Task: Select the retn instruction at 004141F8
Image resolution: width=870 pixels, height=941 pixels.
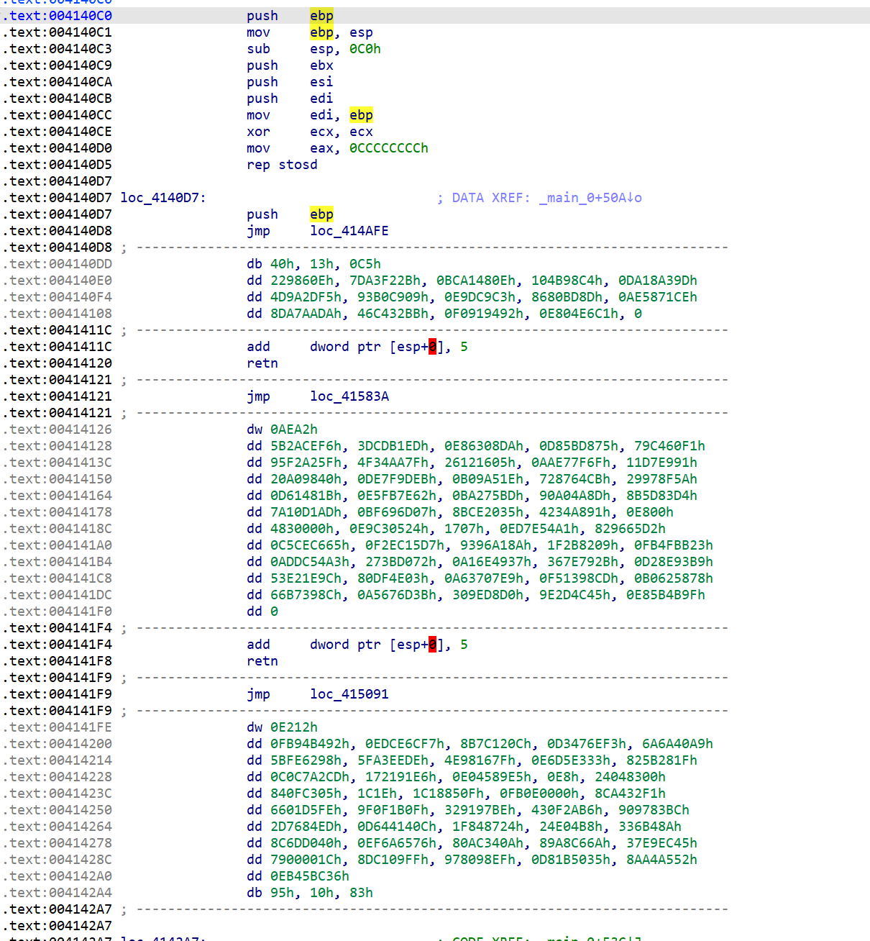Action: pos(262,661)
